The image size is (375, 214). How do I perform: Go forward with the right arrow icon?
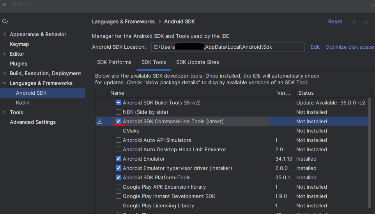[x=365, y=22]
